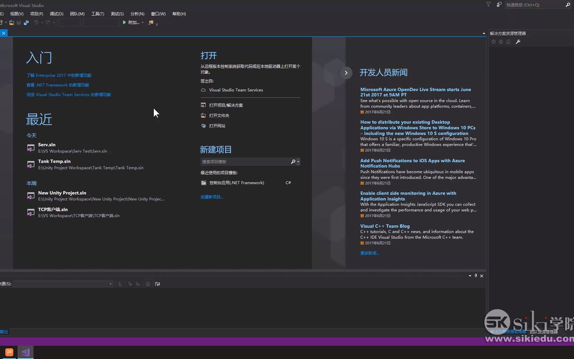This screenshot has height=359, width=574.
Task: Click the Save toolbar icon
Action: tap(19, 23)
